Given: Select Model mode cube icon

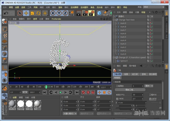Looking at the screenshot, I should [4, 29].
